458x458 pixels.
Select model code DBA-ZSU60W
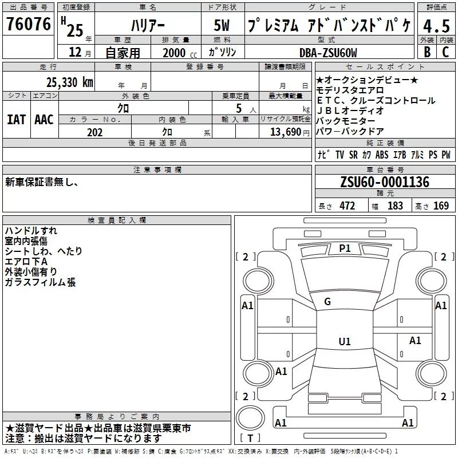[328, 53]
